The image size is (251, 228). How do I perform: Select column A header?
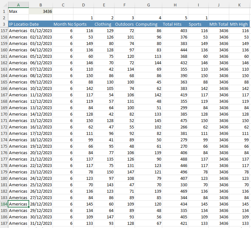coord(18,5)
